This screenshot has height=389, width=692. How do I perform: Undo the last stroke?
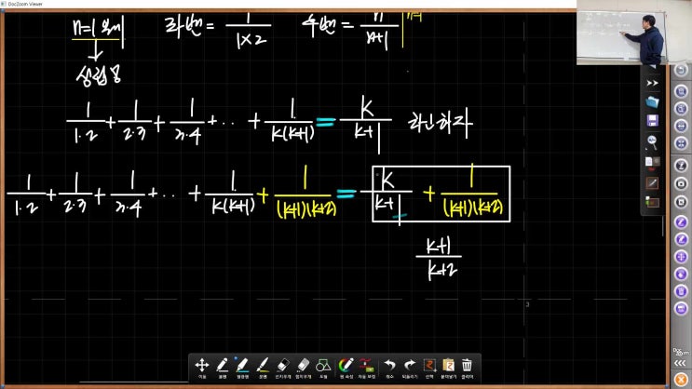[x=389, y=365]
